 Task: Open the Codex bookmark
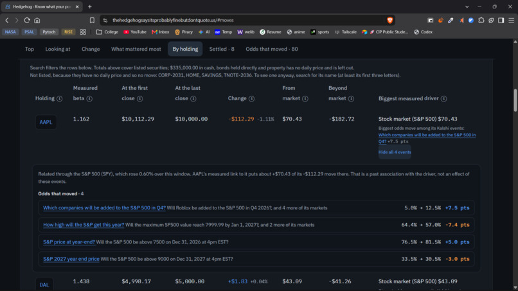(423, 32)
